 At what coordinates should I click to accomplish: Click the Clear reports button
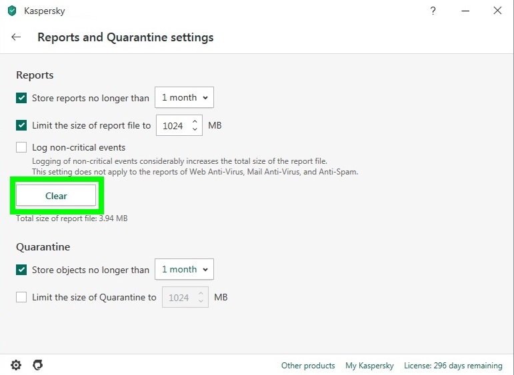click(56, 196)
